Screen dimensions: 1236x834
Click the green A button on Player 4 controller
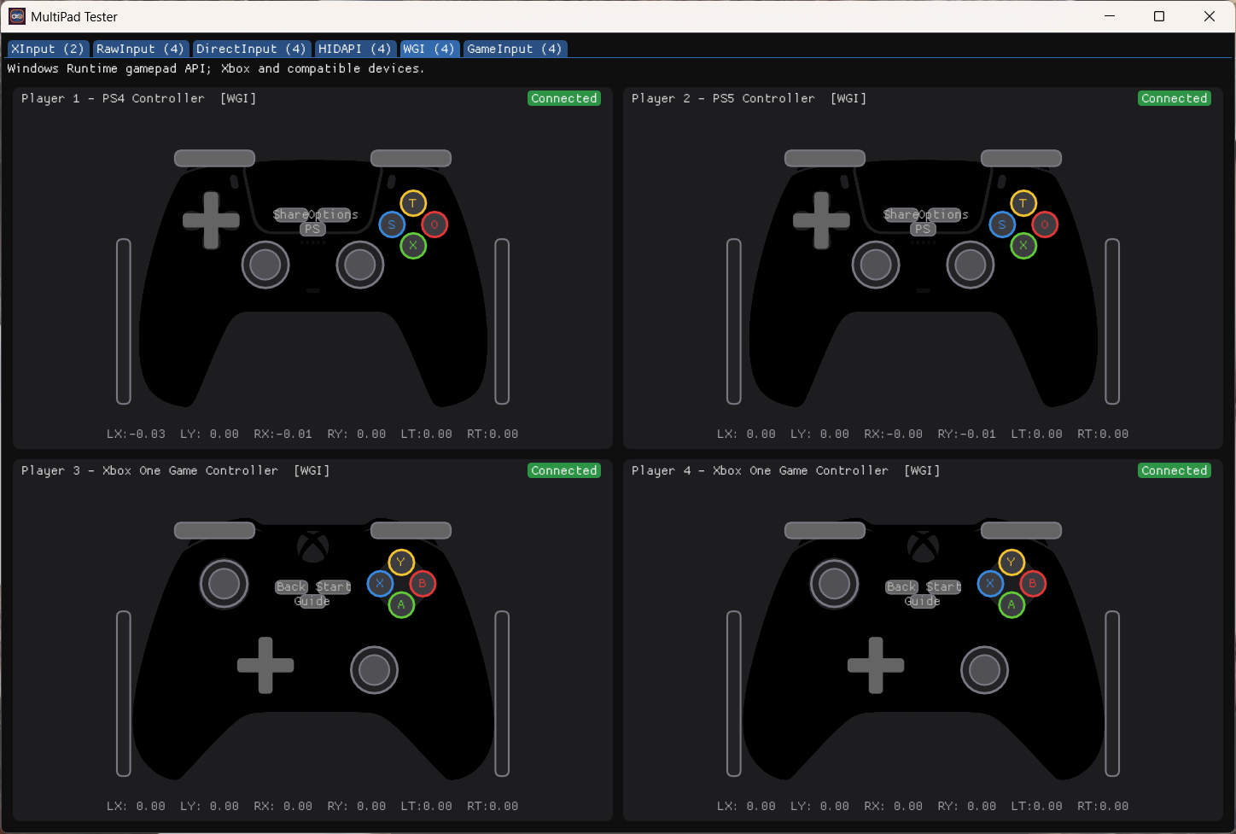pos(1012,604)
